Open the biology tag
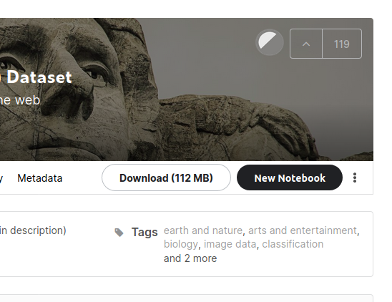Viewport: 392px width, 302px height. tap(181, 244)
